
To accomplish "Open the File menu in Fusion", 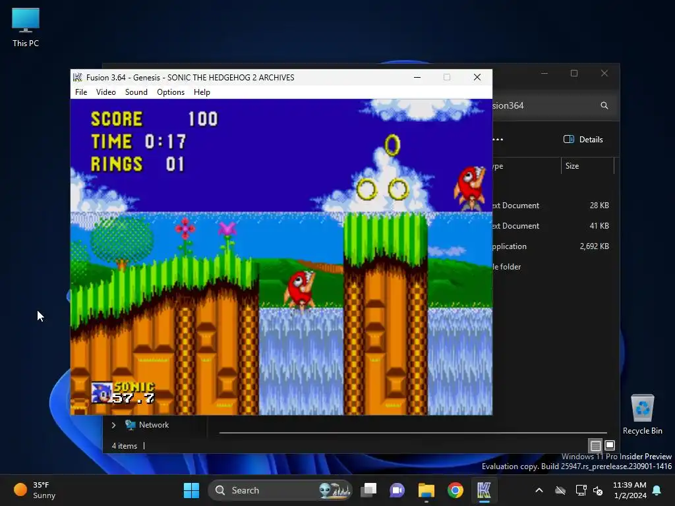I will coord(81,92).
